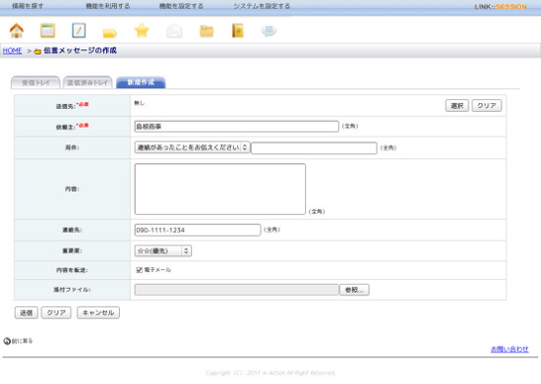Click the back arrow icon at the bottom left

pyautogui.click(x=7, y=341)
